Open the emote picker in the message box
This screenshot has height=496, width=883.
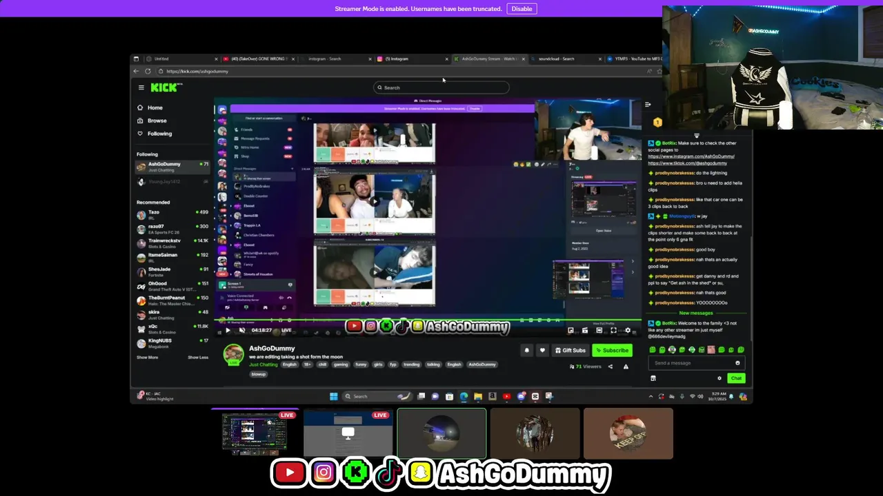[x=737, y=363]
